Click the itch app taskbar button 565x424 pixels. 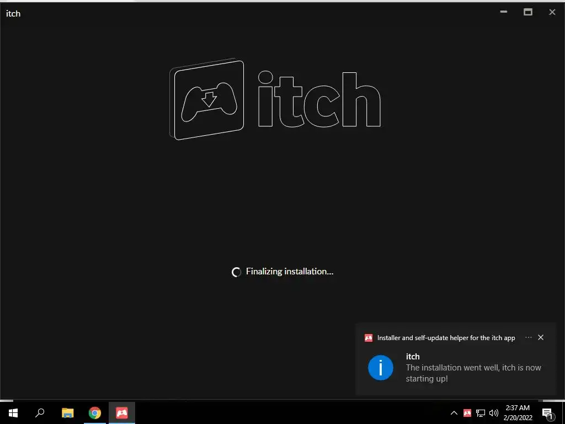point(122,413)
